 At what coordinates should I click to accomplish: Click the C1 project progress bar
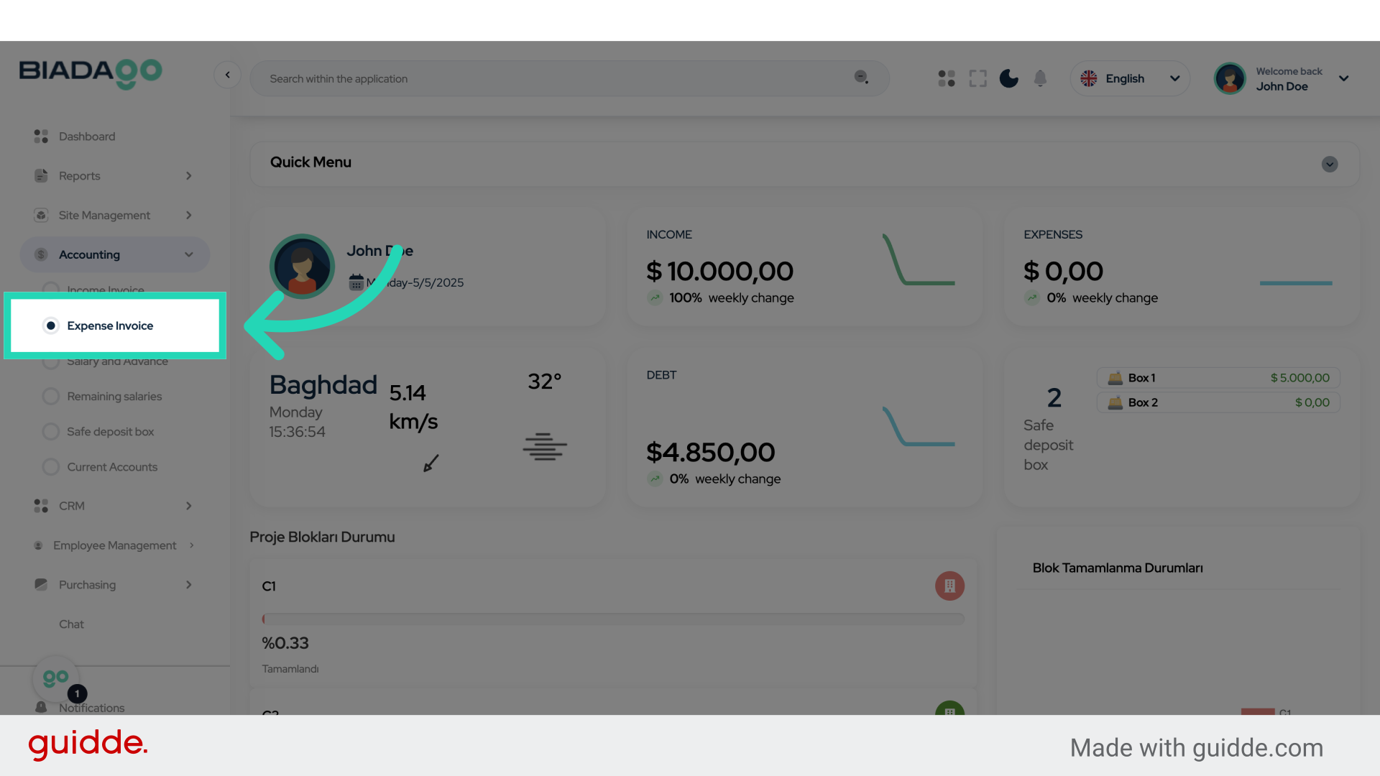pyautogui.click(x=612, y=618)
